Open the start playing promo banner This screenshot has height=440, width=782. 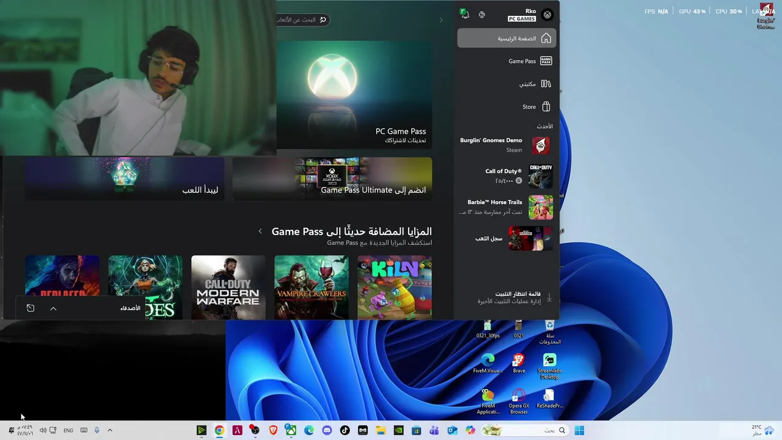click(125, 178)
